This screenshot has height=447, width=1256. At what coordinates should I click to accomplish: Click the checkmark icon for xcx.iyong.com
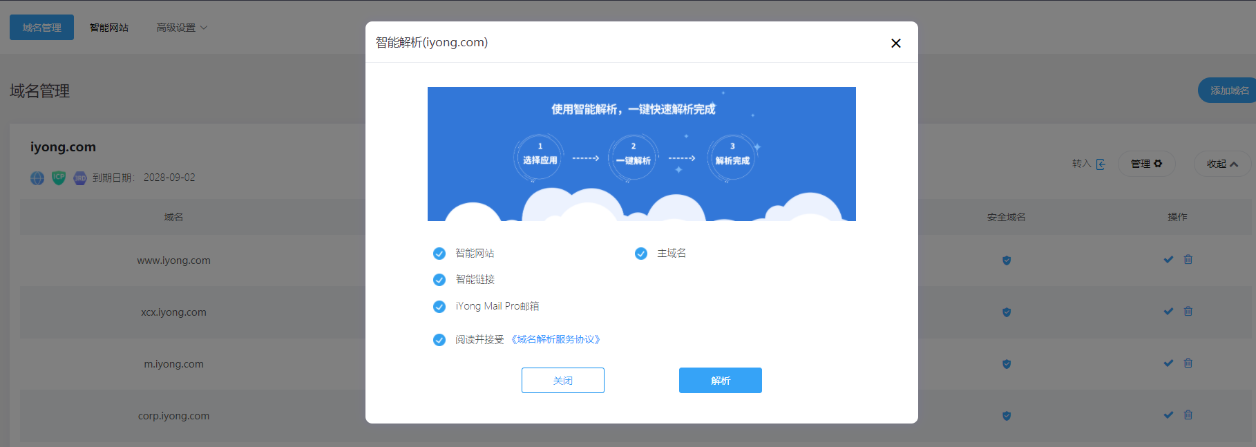click(x=1168, y=312)
